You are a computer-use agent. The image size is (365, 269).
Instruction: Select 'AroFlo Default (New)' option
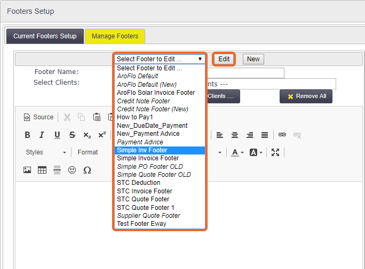tap(160, 85)
